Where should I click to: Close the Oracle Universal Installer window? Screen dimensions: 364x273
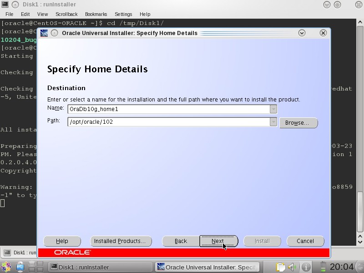point(323,33)
